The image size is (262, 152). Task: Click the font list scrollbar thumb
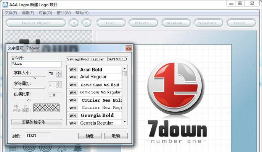[x=124, y=74]
